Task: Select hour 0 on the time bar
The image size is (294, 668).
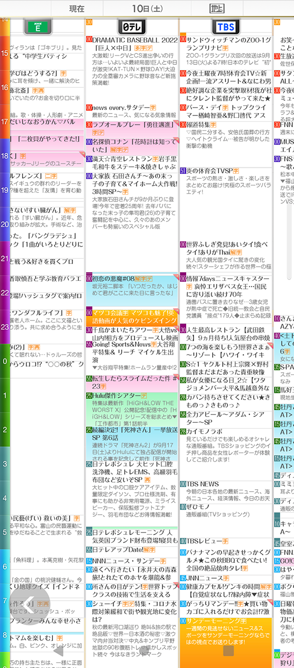Action: click(x=5, y=361)
